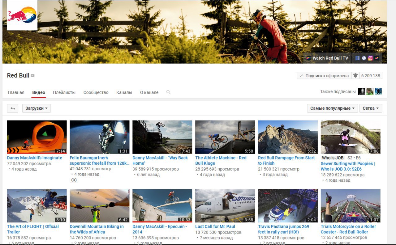This screenshot has width=396, height=245.
Task: Click the Downhill Mountain Biking 6:42 thumbnail
Action: [x=100, y=206]
